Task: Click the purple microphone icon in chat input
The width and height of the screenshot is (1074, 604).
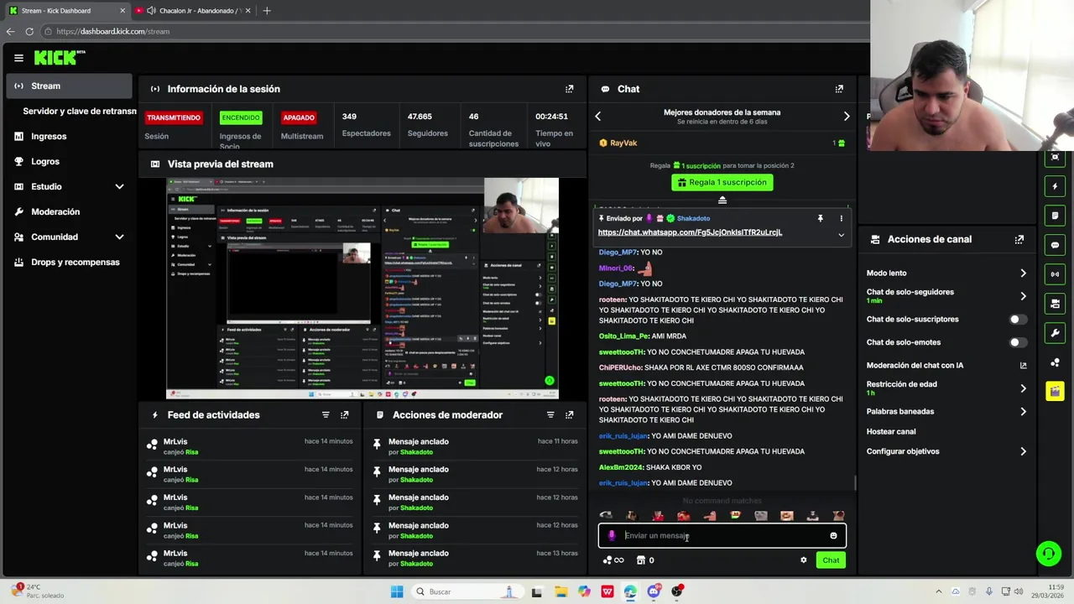Action: click(x=612, y=535)
